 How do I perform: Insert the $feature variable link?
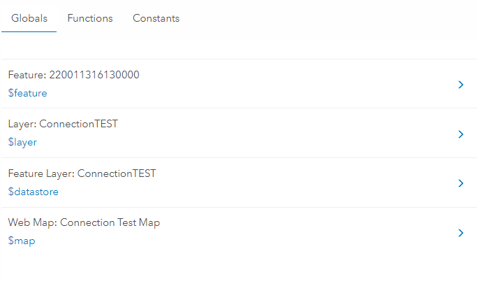[x=27, y=93]
